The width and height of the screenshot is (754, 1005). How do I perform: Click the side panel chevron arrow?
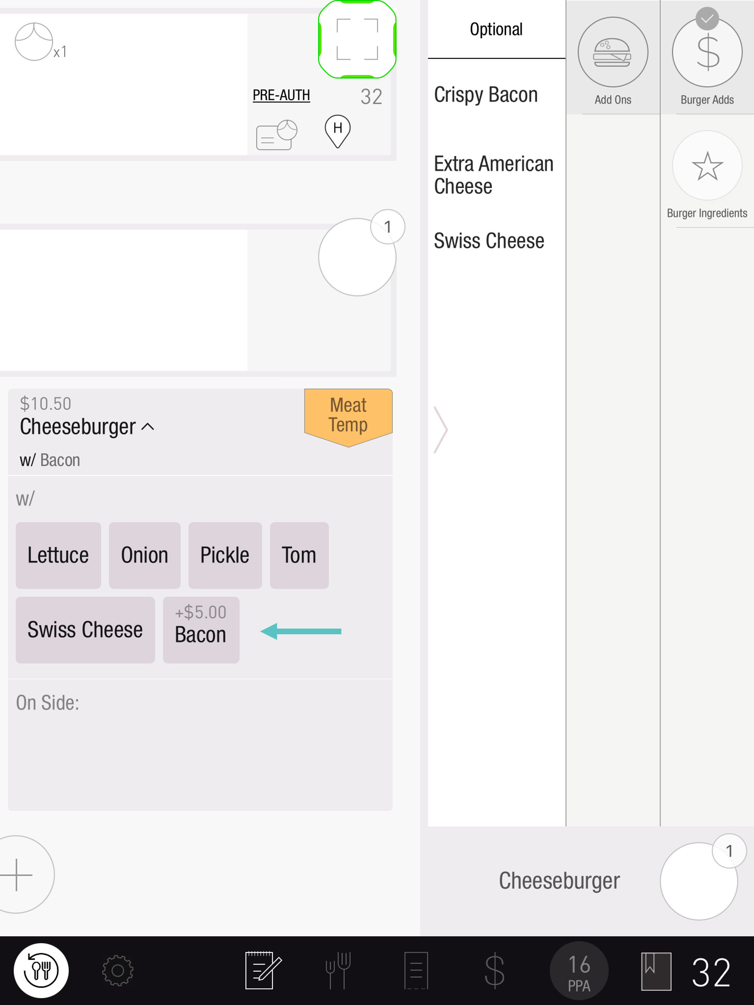tap(440, 429)
